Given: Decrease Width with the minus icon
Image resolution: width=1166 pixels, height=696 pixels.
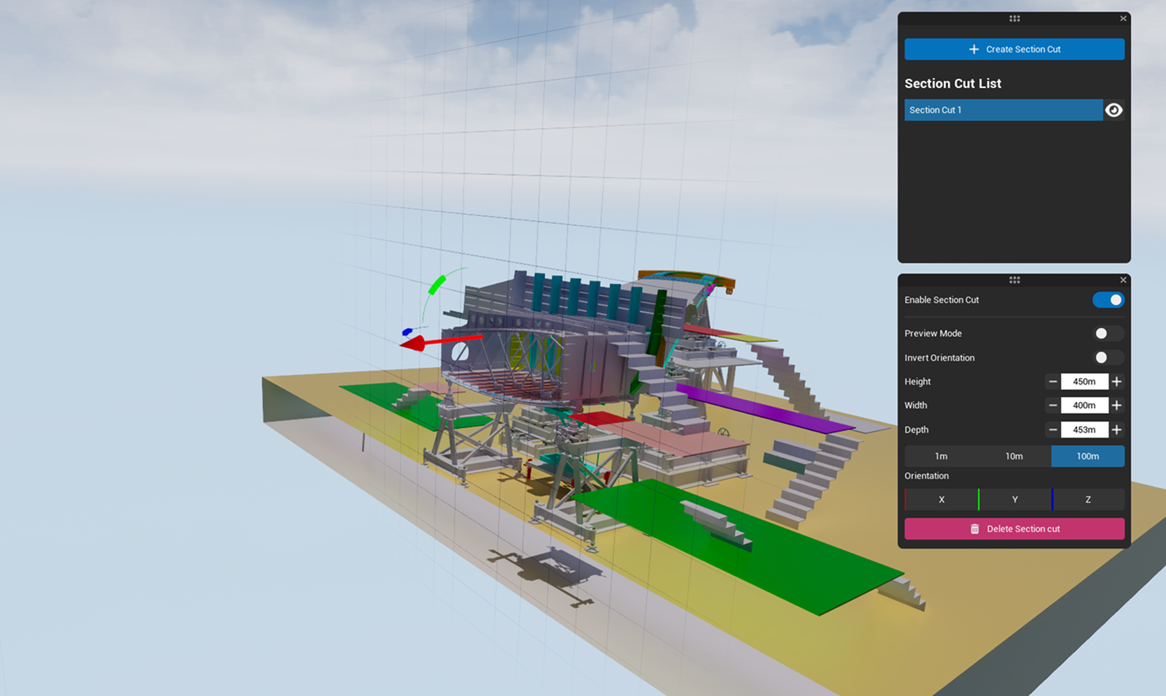Looking at the screenshot, I should coord(1053,406).
